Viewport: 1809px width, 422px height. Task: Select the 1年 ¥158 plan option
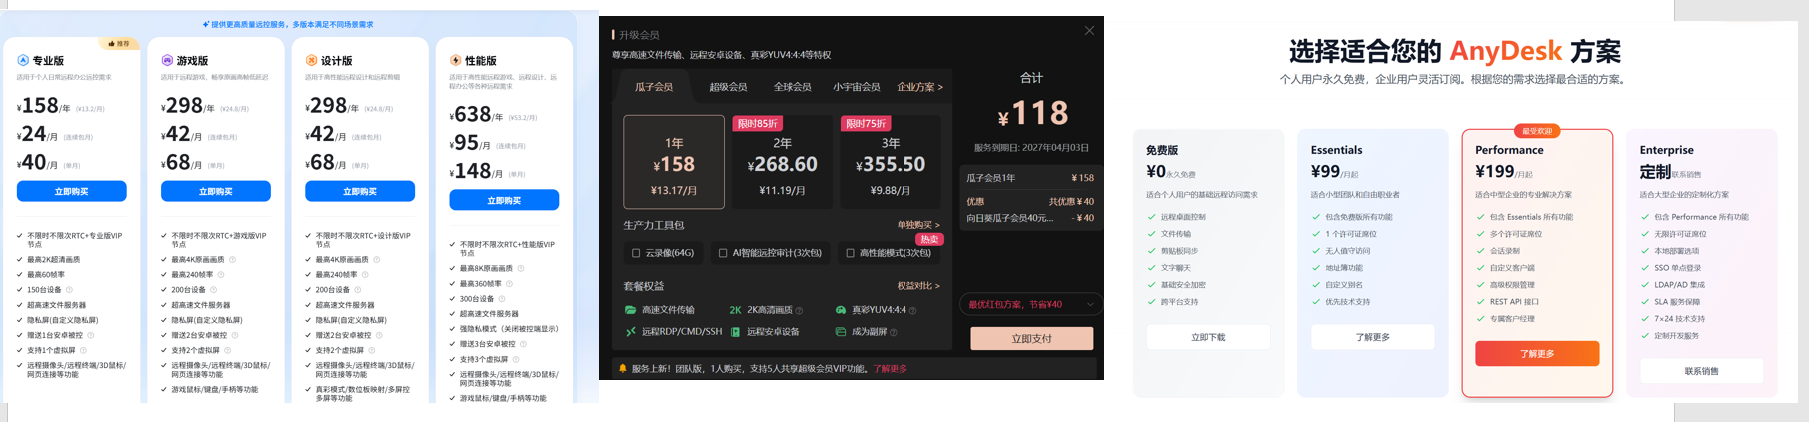(x=674, y=162)
